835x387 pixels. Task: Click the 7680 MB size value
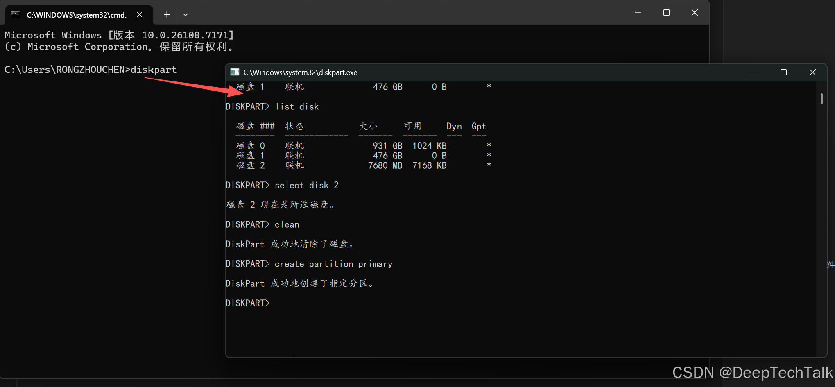point(385,165)
